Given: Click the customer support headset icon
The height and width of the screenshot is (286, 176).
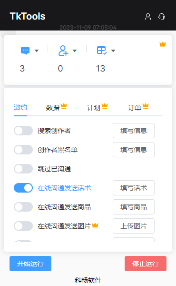Looking at the screenshot, I should click(x=162, y=17).
